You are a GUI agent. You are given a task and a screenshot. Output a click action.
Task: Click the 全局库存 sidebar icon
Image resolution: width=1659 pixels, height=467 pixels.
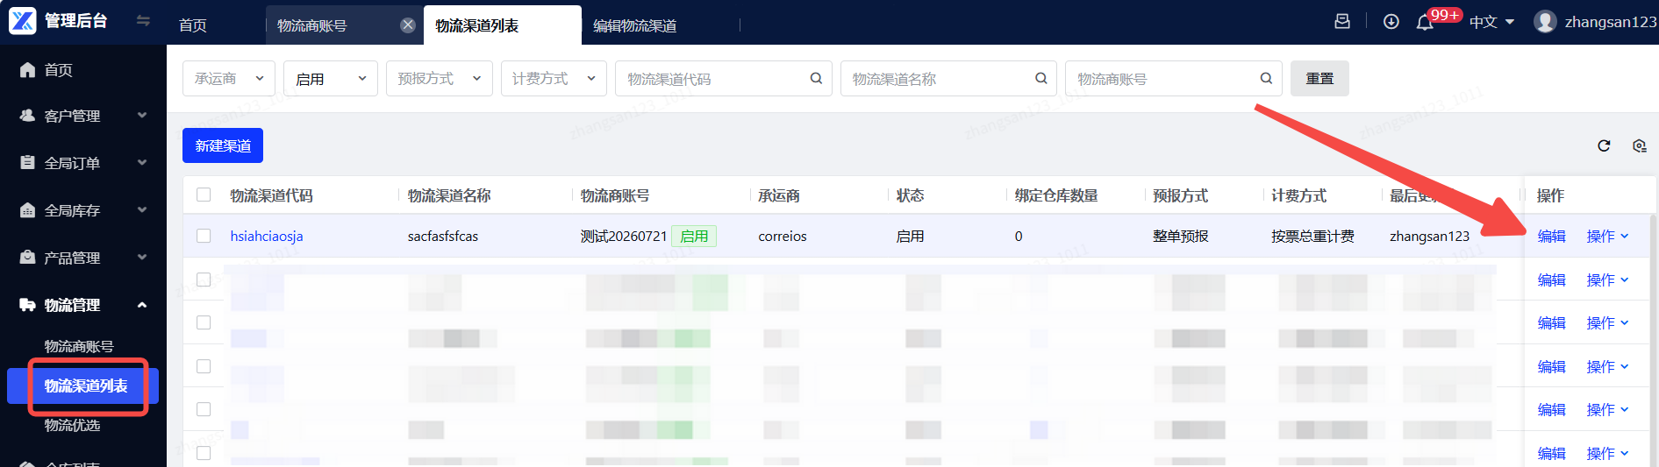tap(27, 210)
